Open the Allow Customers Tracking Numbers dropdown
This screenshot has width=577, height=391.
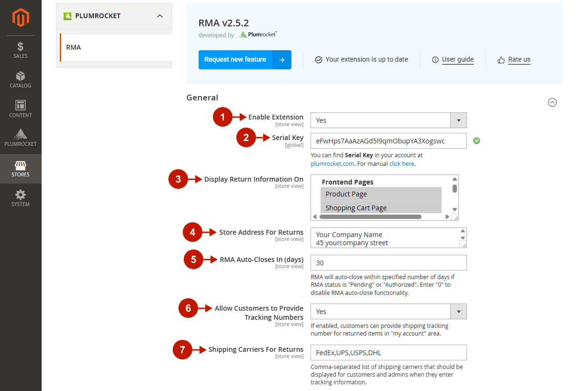coord(388,311)
